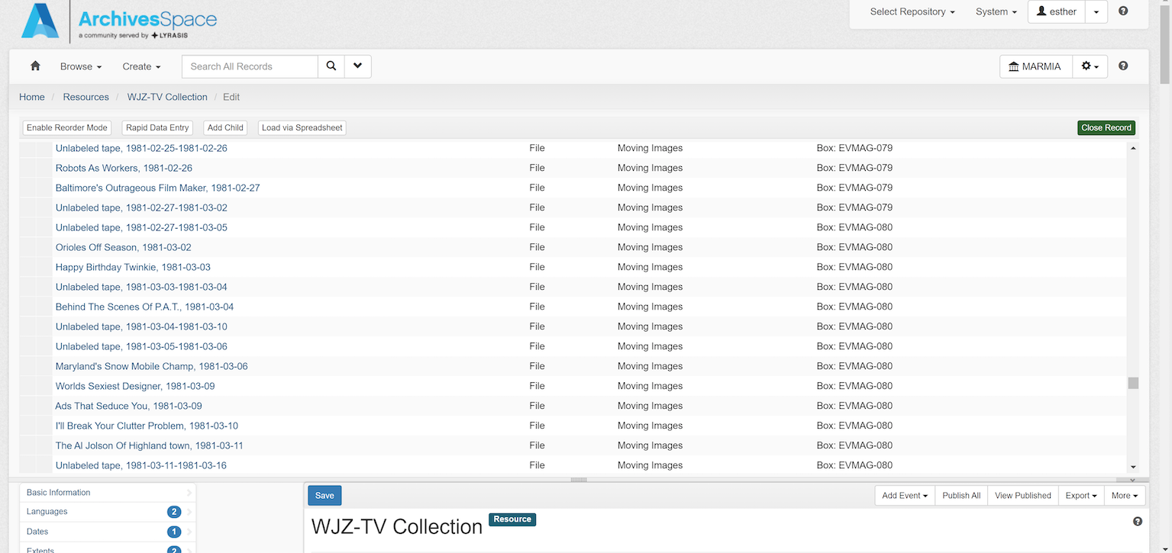Enable Reorder Mode for the tree
The image size is (1172, 553).
(67, 128)
